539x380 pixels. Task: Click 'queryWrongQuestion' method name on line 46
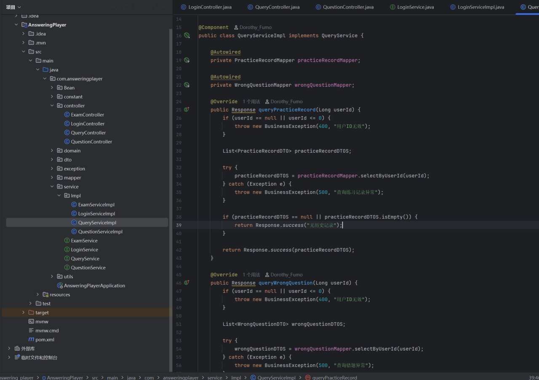286,283
